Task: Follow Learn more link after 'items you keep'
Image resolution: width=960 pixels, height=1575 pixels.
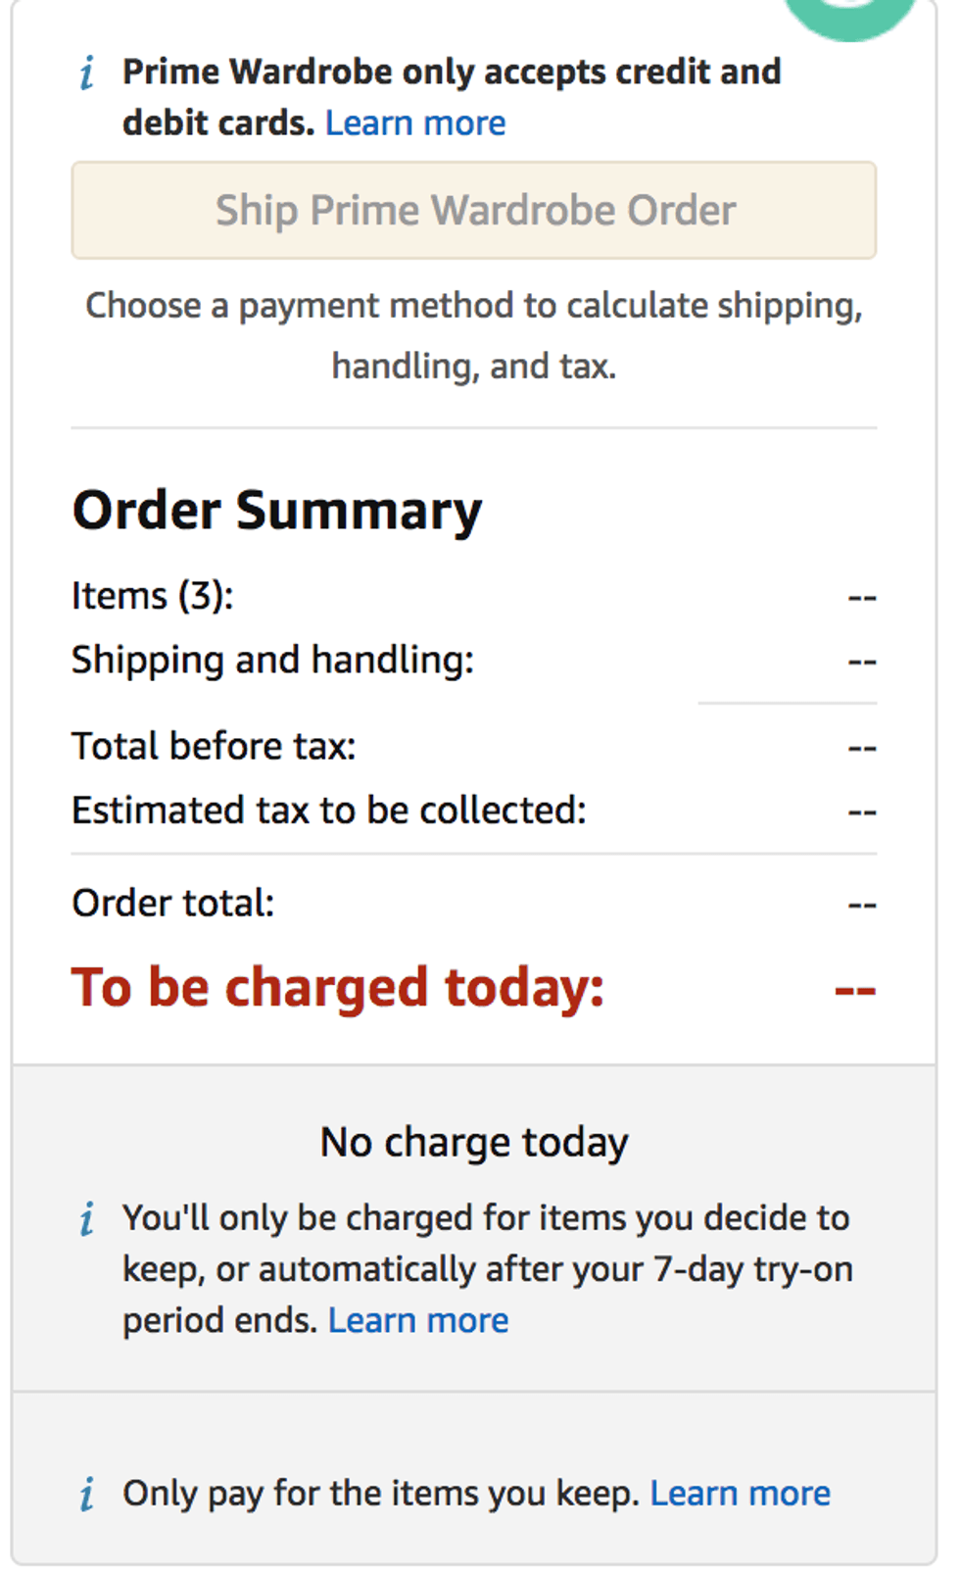Action: [740, 1494]
